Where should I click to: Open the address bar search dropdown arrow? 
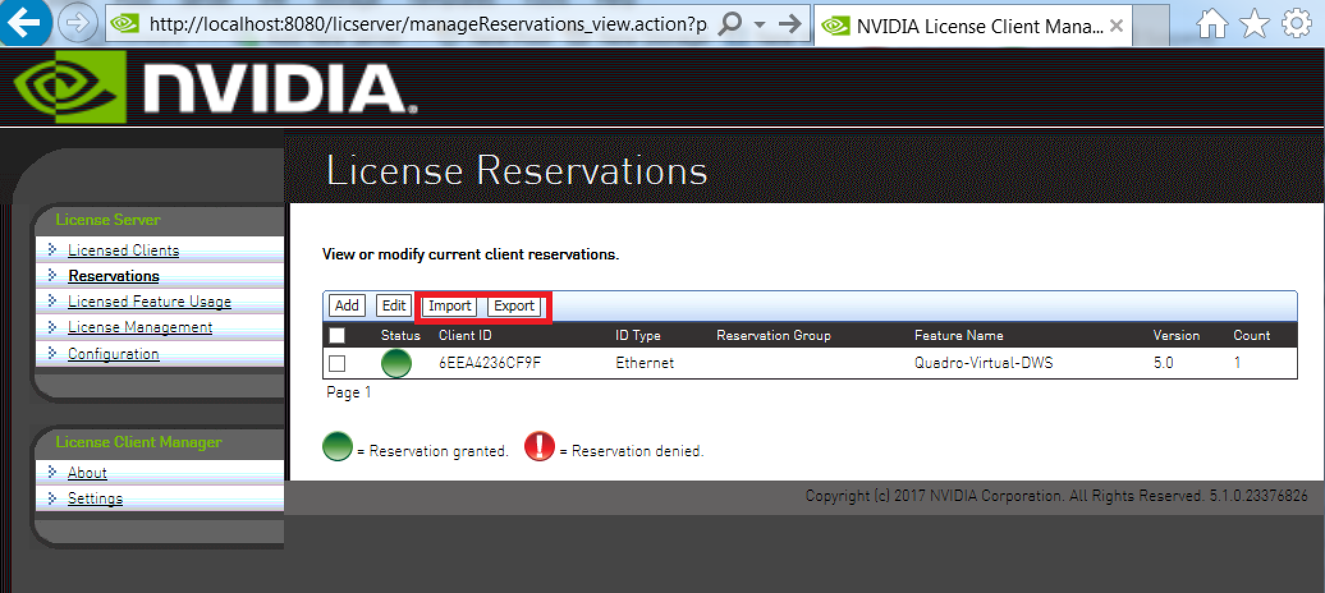(760, 26)
